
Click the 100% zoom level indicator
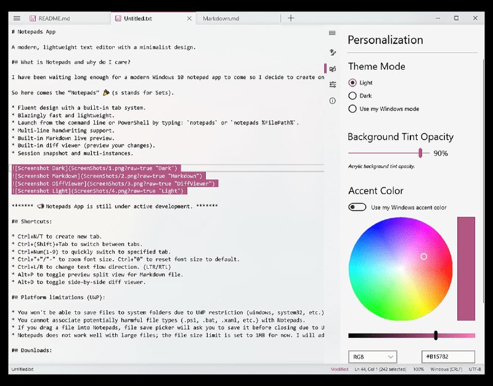coord(417,369)
